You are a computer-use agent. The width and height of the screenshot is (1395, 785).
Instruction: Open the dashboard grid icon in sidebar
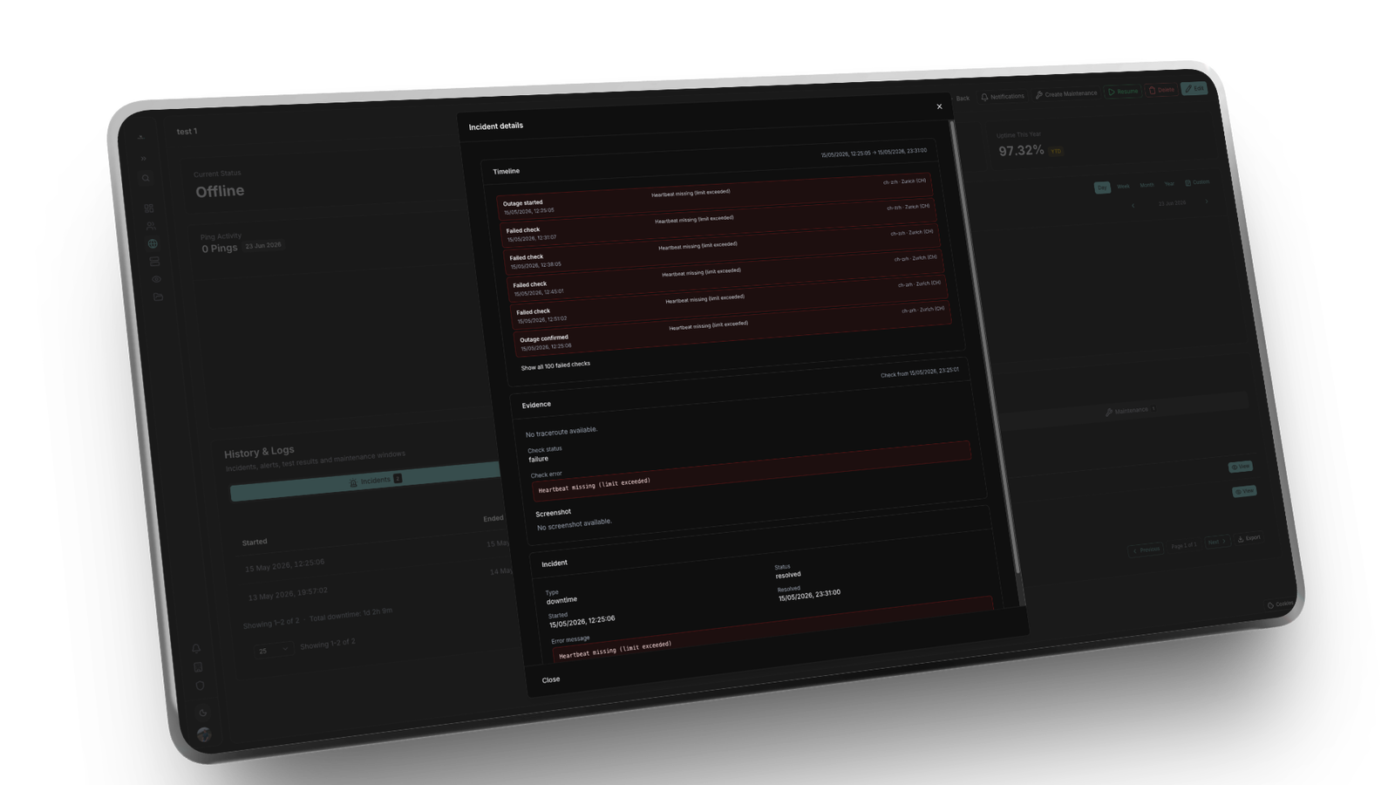(148, 208)
